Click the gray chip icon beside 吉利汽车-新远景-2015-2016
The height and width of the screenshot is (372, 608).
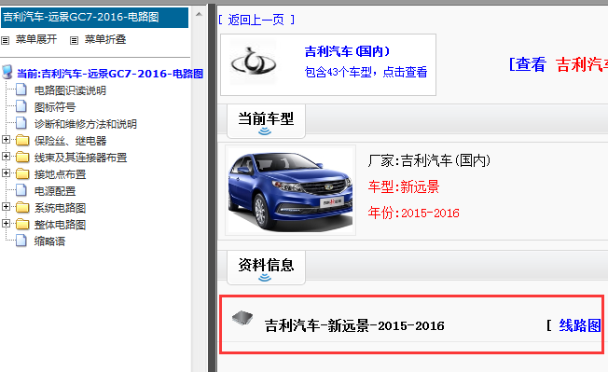[242, 318]
